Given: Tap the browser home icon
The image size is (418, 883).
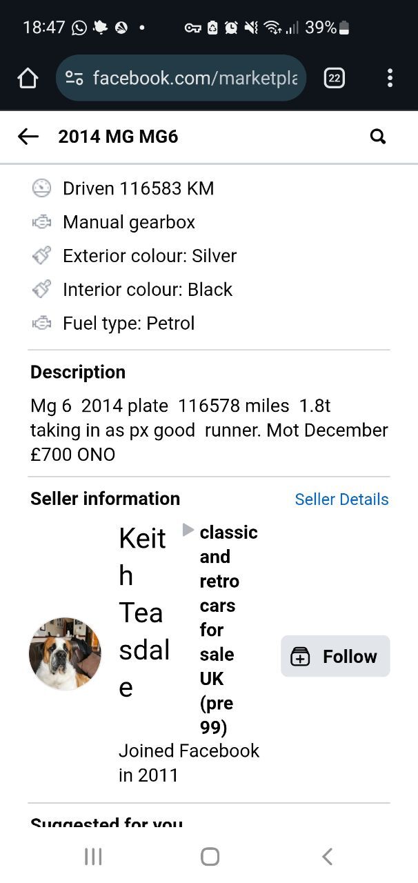Looking at the screenshot, I should point(28,79).
